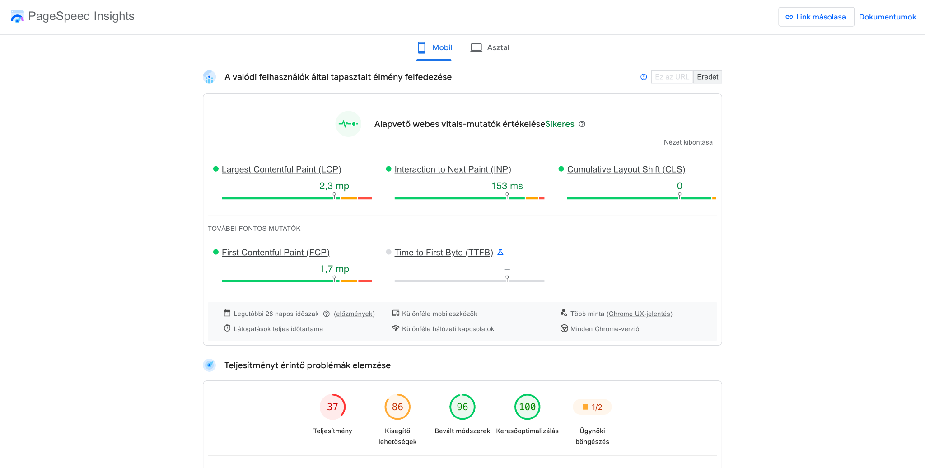Screen dimensions: 925x468
Task: Click the wifi icon before Különféle hálózati kapcsolatok
Action: coord(396,328)
